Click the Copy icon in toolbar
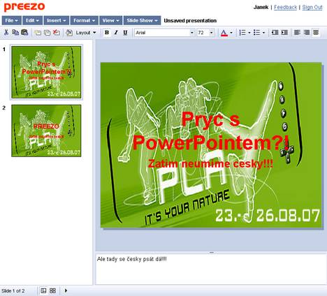Screen dimensions: 327x296 [15, 33]
